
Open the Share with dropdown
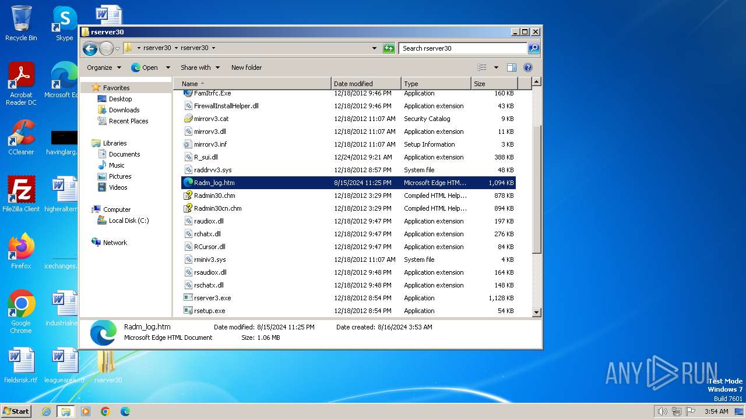click(x=200, y=68)
